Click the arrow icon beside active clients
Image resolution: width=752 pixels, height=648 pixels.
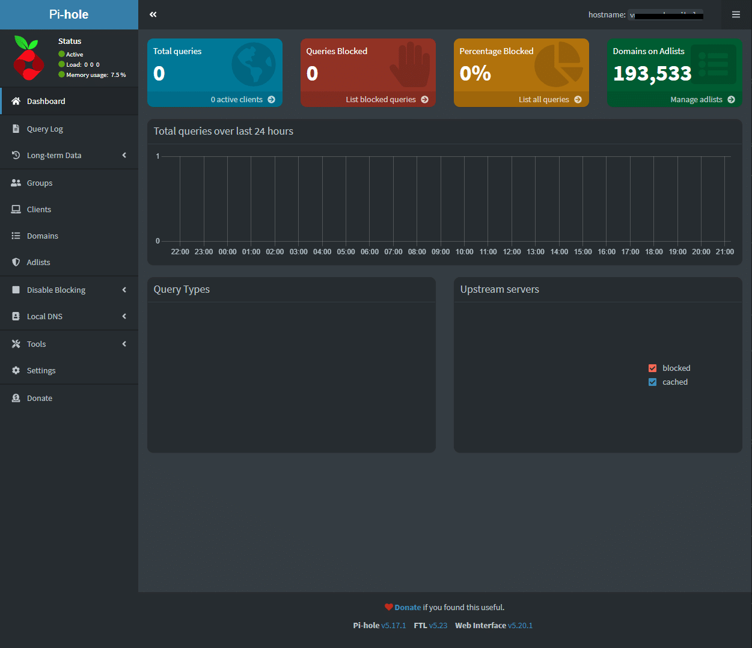coord(272,100)
